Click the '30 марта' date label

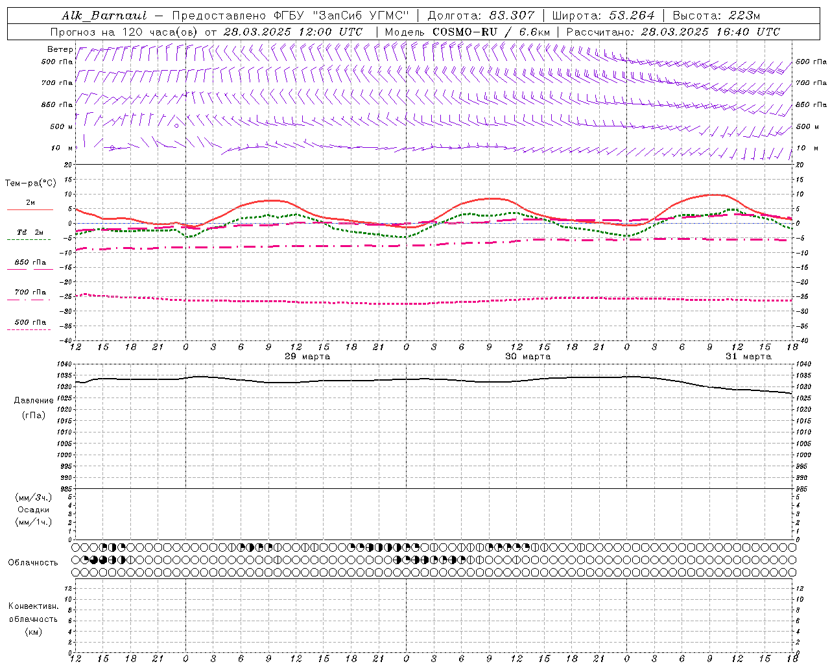coord(528,357)
